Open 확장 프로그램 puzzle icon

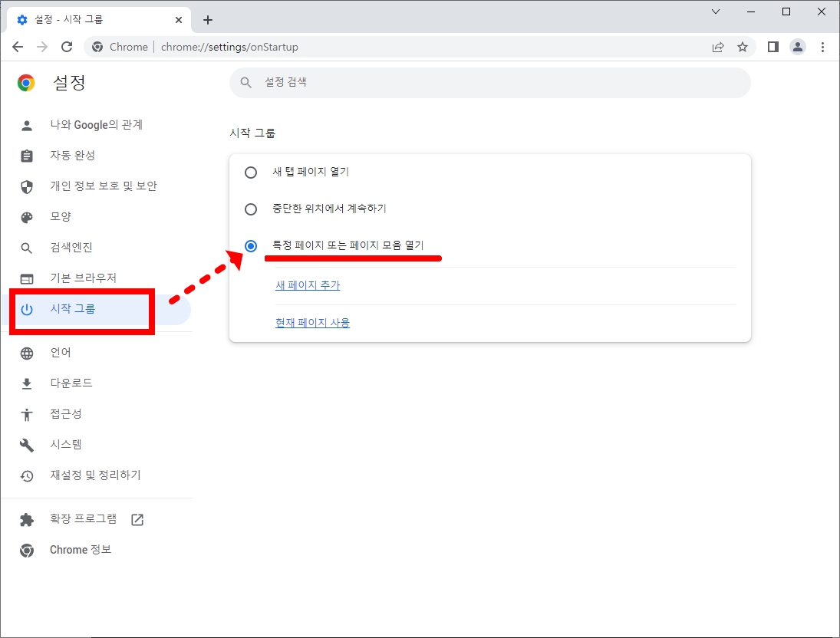point(27,519)
